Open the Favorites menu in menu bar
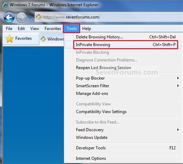Viewport: 183px width, 164px height. point(53,29)
